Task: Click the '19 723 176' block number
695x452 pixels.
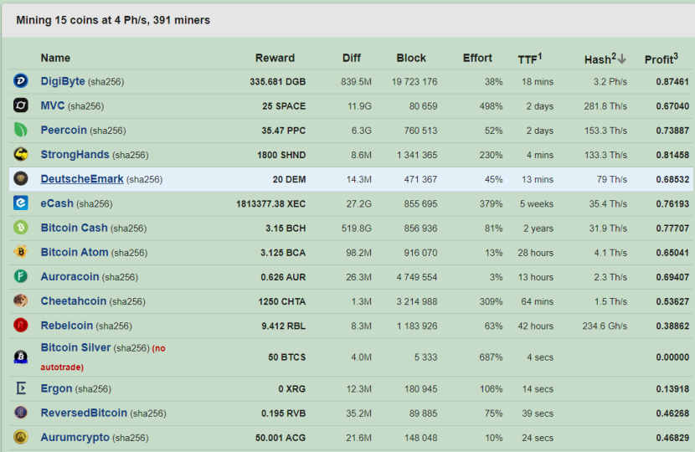Action: [x=414, y=82]
